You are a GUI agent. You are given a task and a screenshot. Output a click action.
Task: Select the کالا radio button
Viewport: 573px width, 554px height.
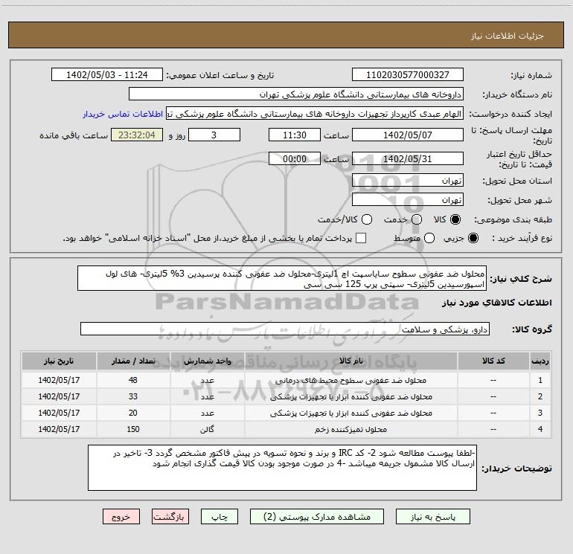pos(455,219)
